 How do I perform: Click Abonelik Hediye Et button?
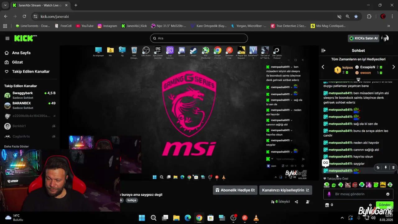235,190
